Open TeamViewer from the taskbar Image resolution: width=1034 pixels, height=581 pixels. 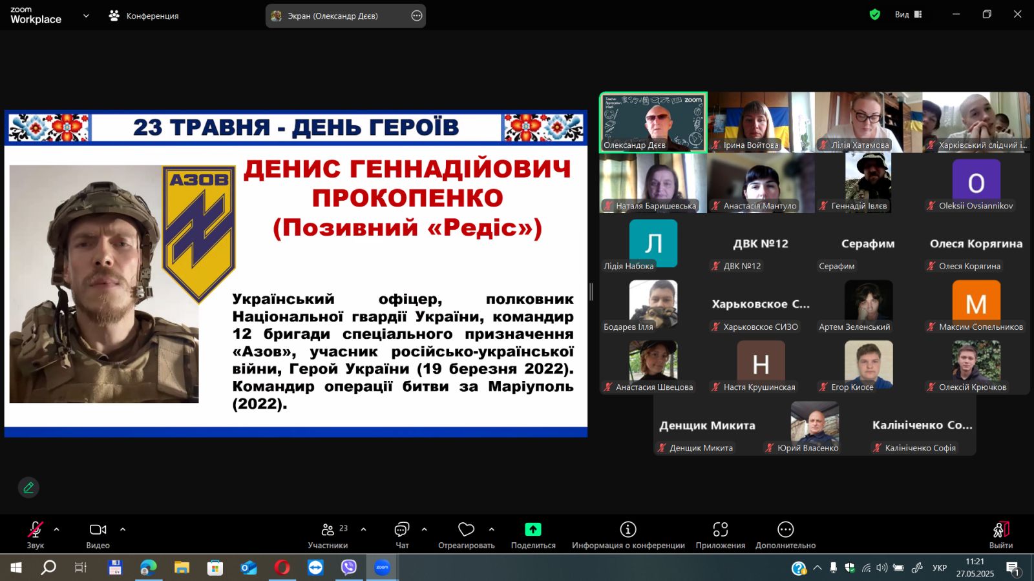pos(315,567)
